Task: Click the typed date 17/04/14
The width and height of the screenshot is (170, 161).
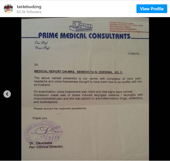Action: pos(134,54)
